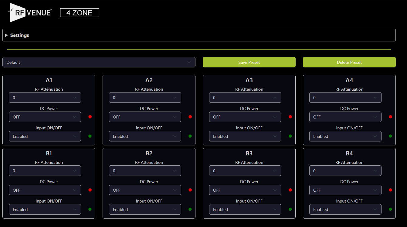Toggle B4 DC Power selector
This screenshot has height=227, width=407.
(x=345, y=190)
